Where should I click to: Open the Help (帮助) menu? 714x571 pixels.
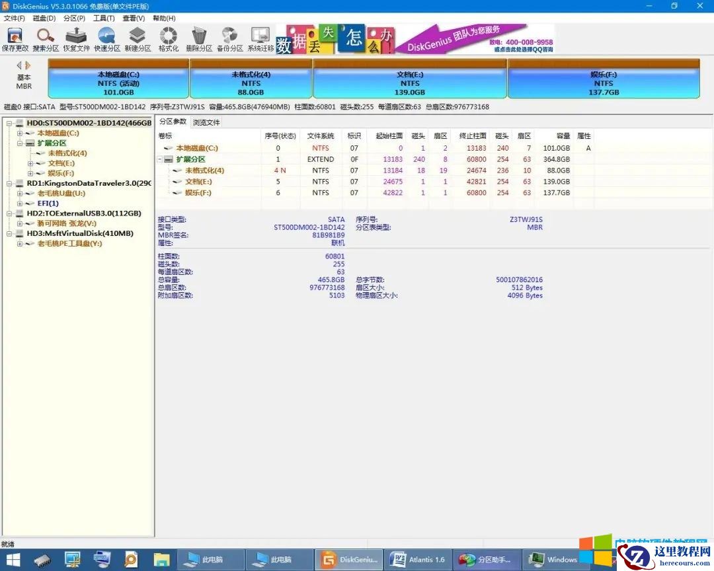click(164, 19)
